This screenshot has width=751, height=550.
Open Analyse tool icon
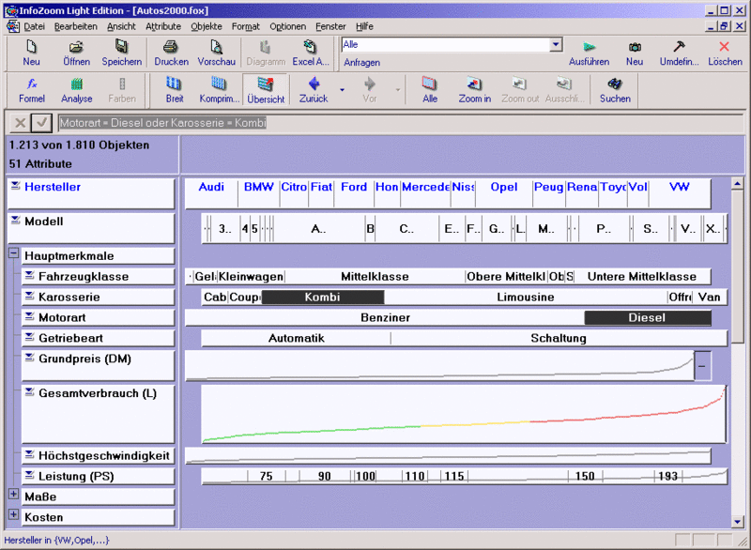(x=77, y=90)
